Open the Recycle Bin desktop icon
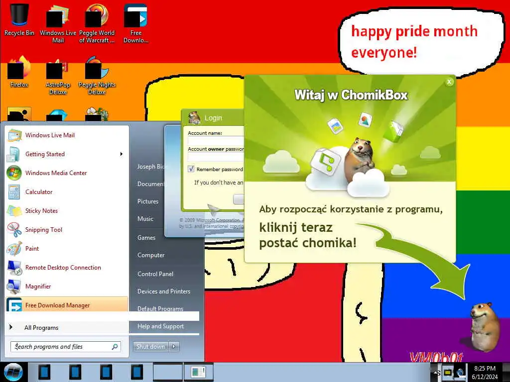The image size is (510, 382). (x=19, y=20)
